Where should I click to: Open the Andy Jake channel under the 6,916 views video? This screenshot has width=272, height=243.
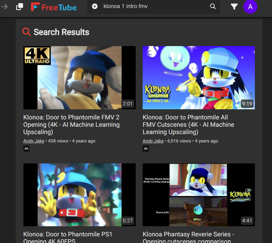click(x=153, y=141)
